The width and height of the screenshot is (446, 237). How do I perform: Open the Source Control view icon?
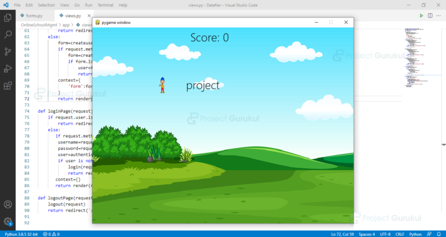click(x=8, y=52)
